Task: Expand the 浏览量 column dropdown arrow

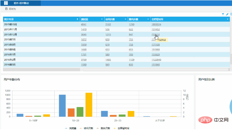Action: click(102, 19)
